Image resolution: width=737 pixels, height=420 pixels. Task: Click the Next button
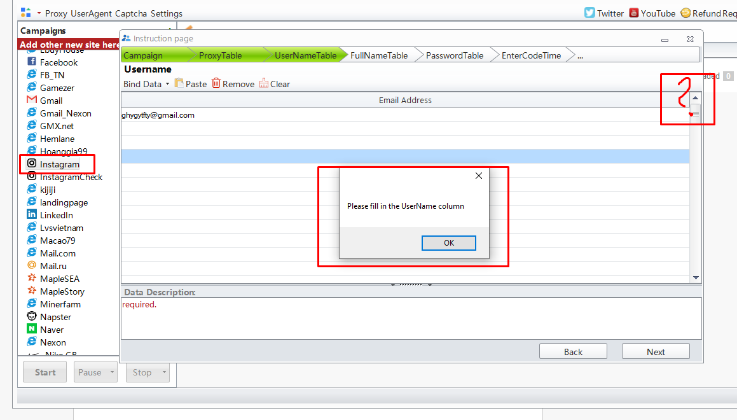(x=656, y=352)
